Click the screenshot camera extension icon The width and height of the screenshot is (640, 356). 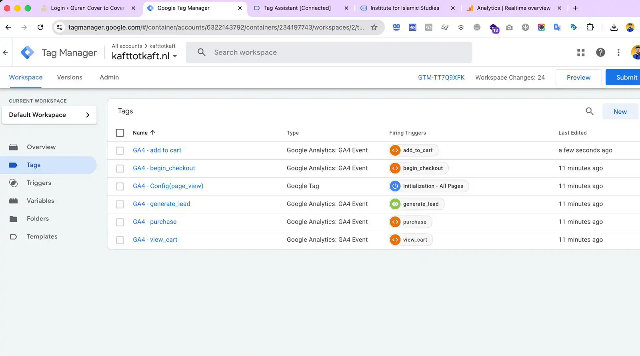click(x=509, y=27)
